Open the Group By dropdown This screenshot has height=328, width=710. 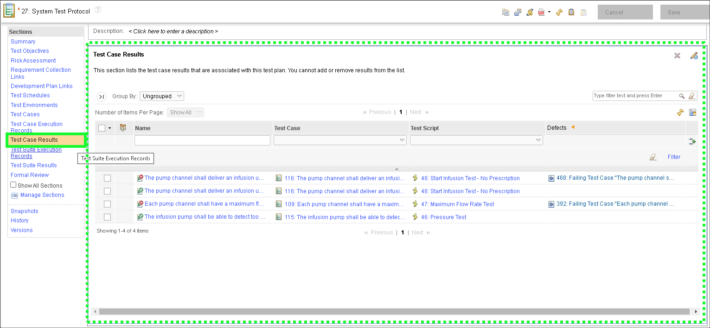[x=161, y=96]
